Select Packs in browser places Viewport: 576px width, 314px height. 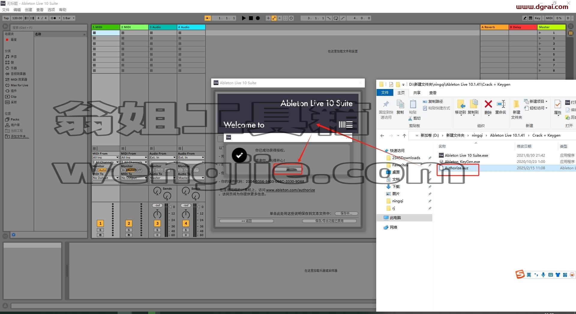[15, 119]
